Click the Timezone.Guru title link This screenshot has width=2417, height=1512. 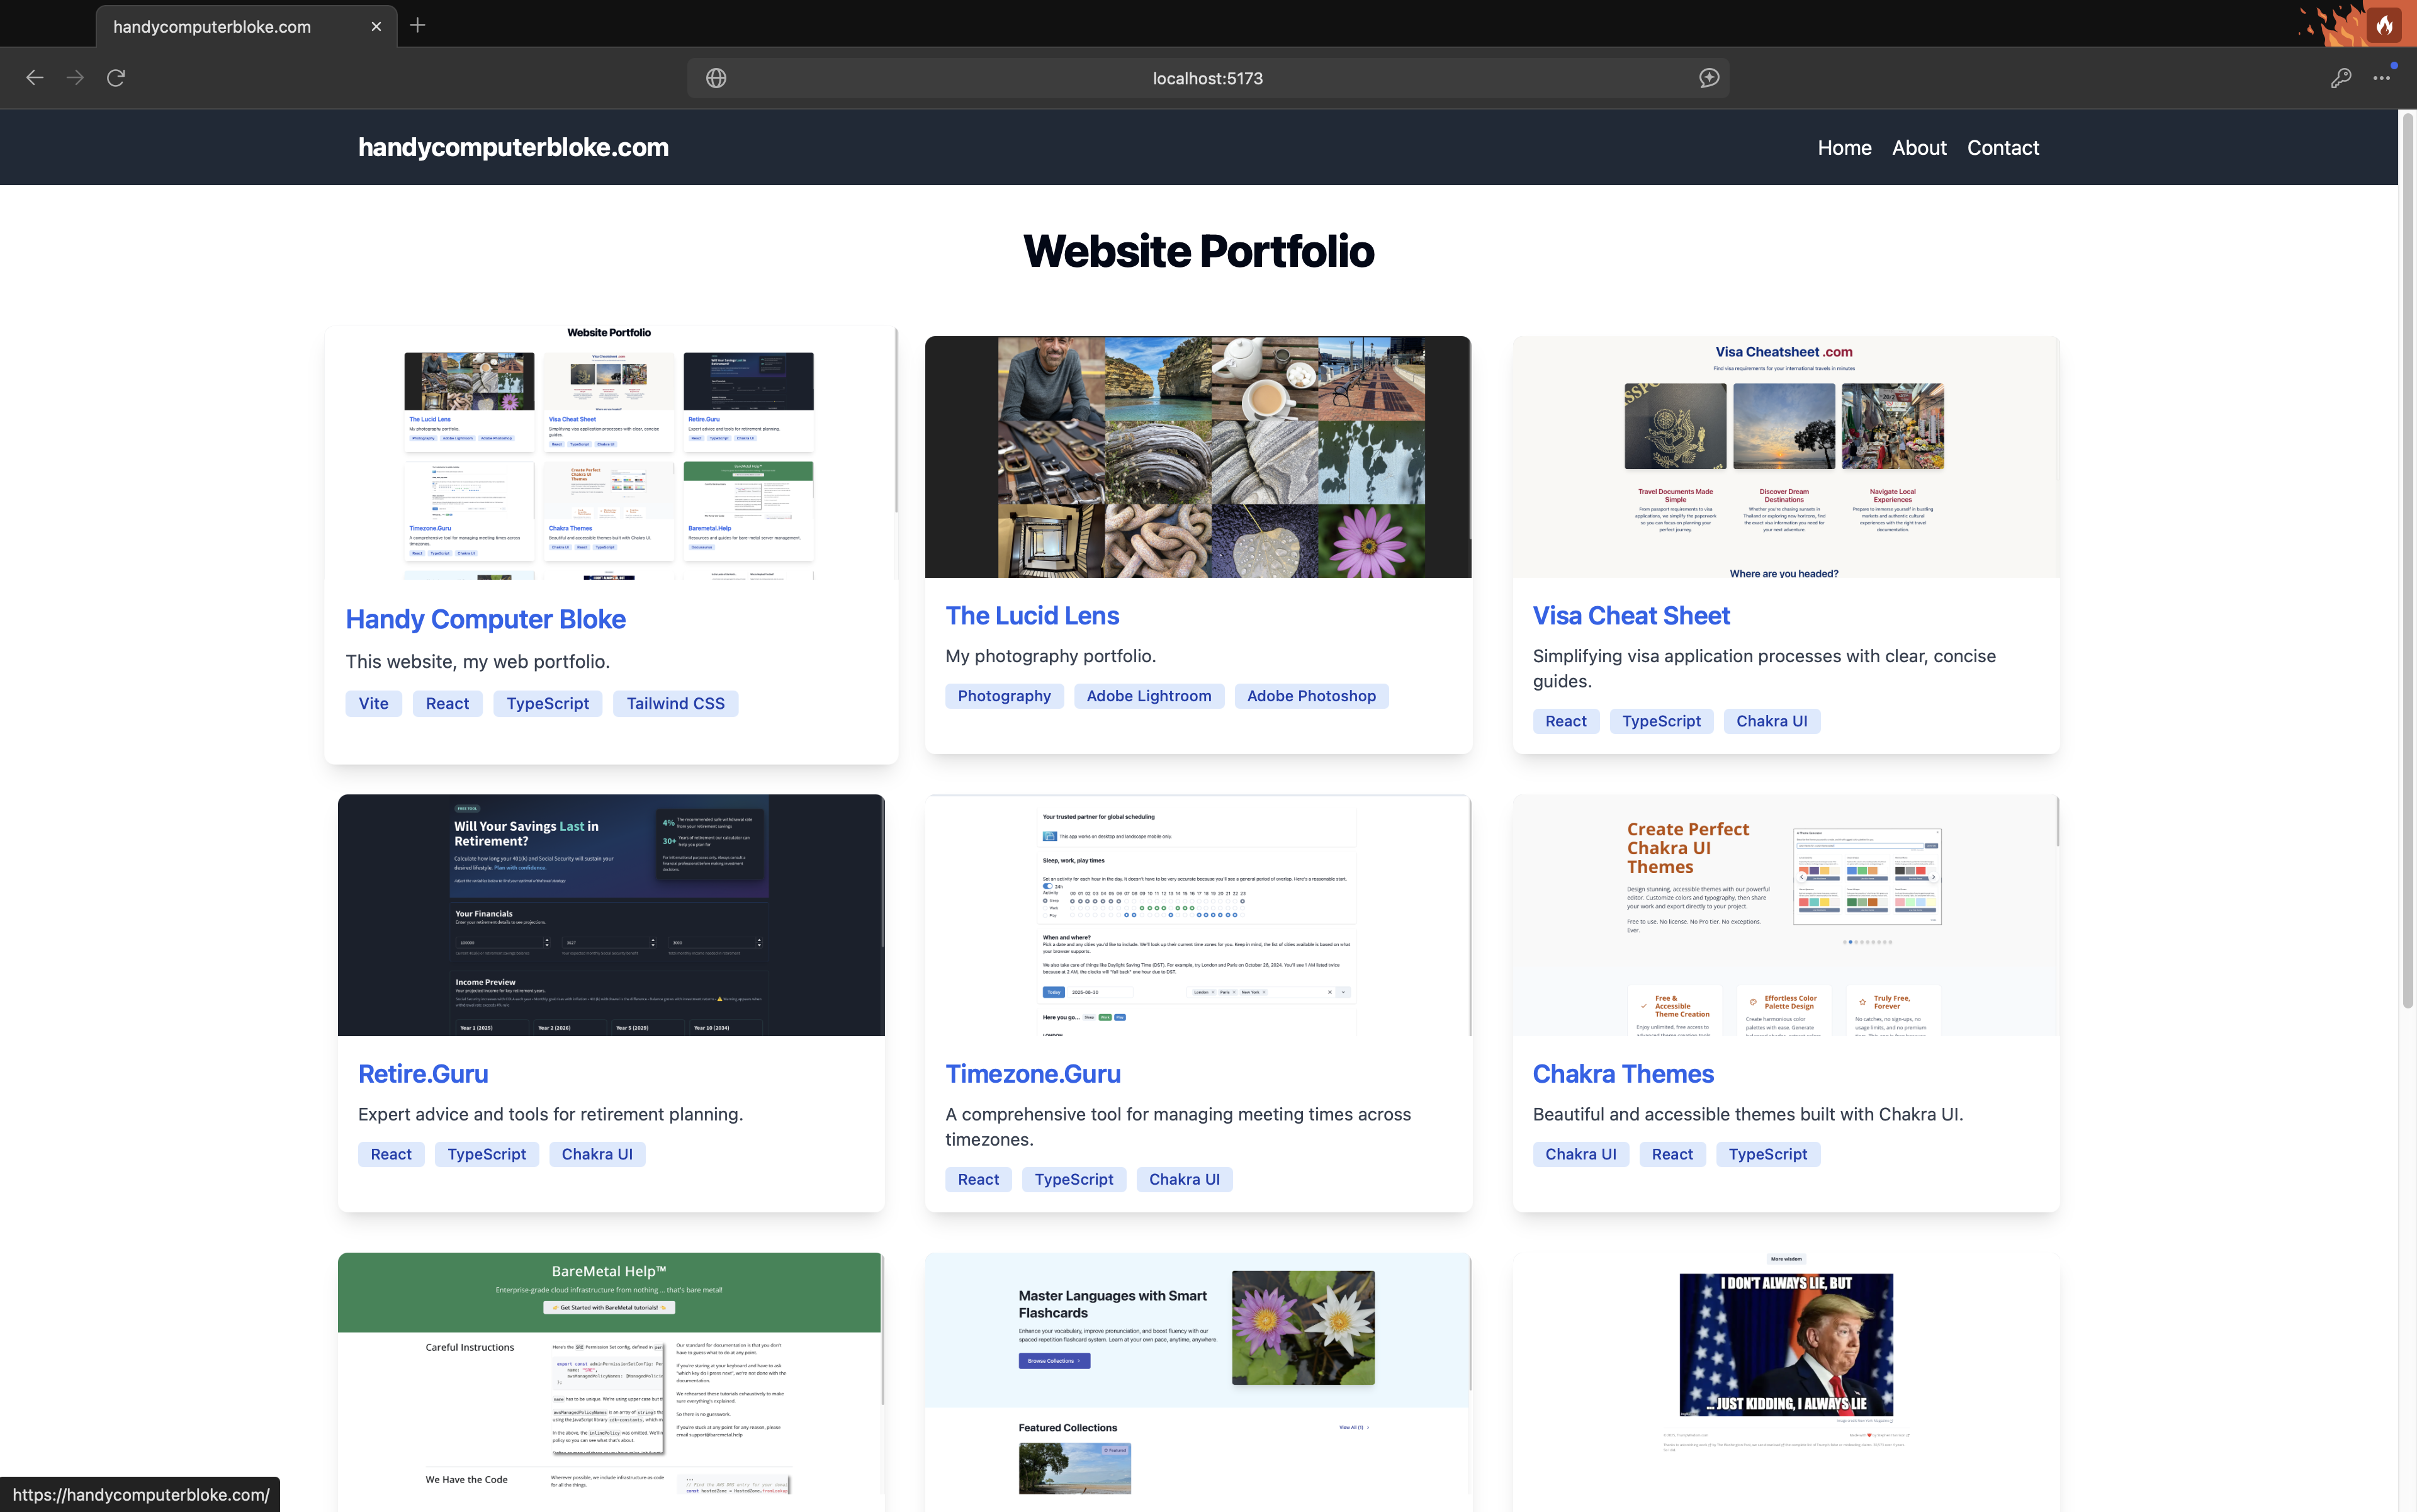click(x=1033, y=1074)
